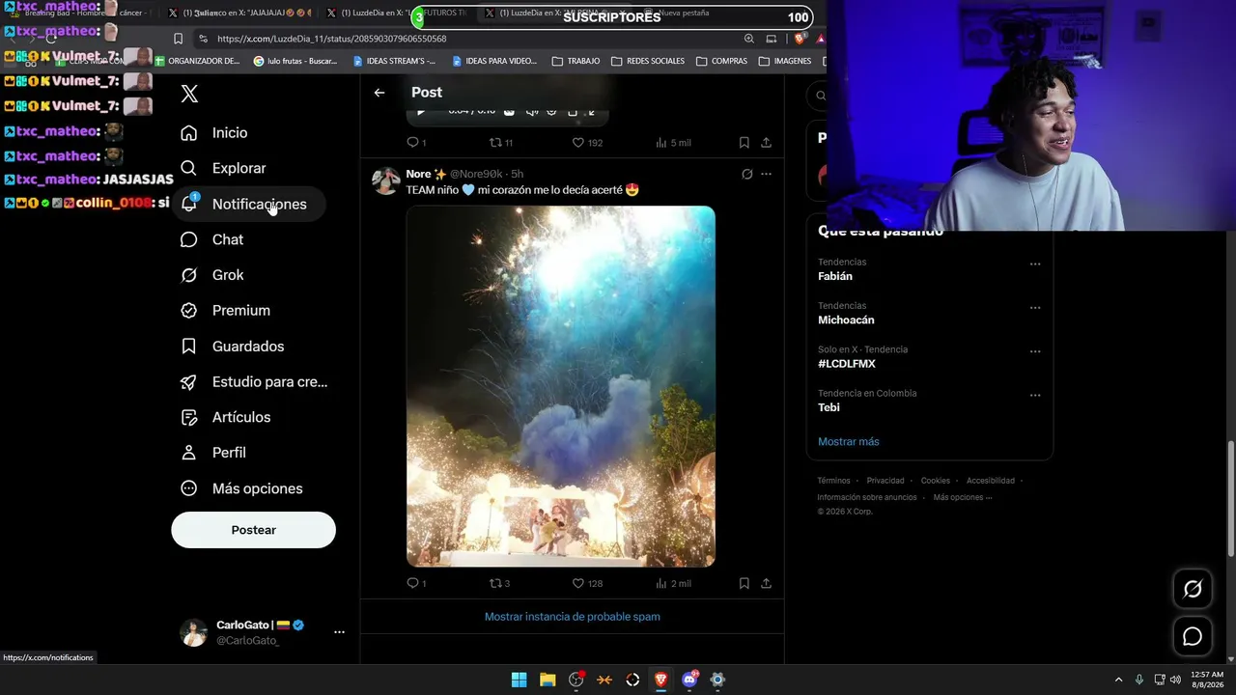The image size is (1236, 695).
Task: Go back using the Post arrow
Action: coord(379,93)
